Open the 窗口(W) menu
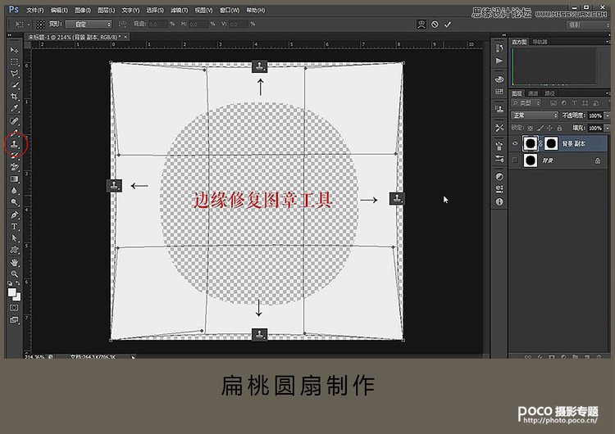 tap(230, 11)
